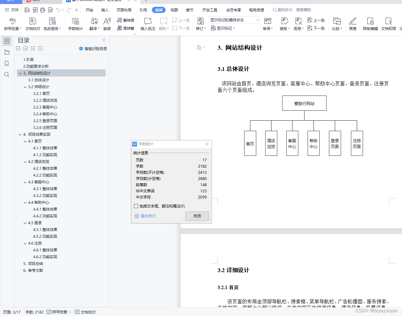Go to the next change (下一条)
This screenshot has width=402, height=316.
click(316, 28)
